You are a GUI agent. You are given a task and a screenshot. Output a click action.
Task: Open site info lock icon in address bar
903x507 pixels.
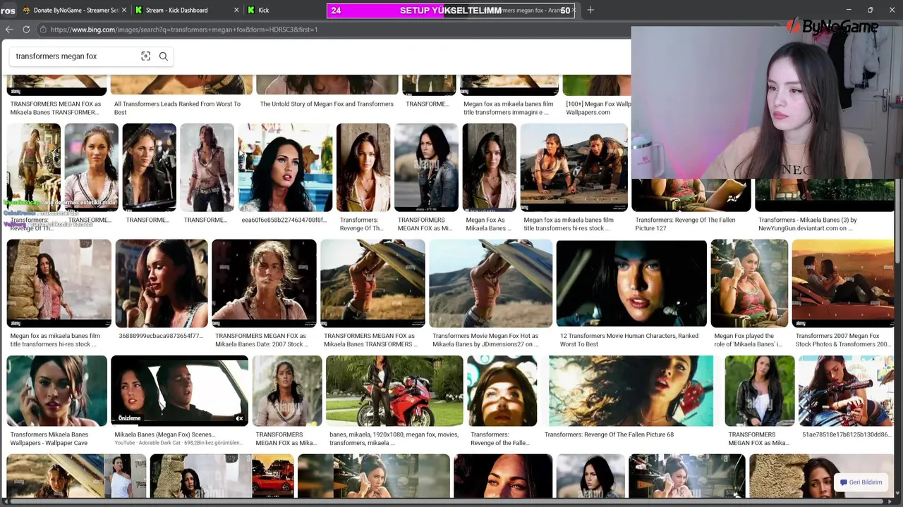43,30
